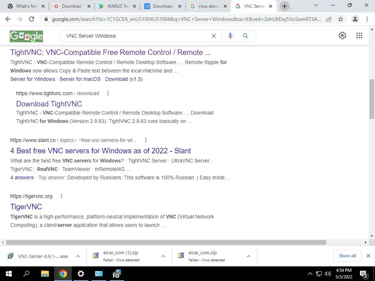The height and width of the screenshot is (281, 375).
Task: Open the Download TightVNC result
Action: tap(49, 104)
